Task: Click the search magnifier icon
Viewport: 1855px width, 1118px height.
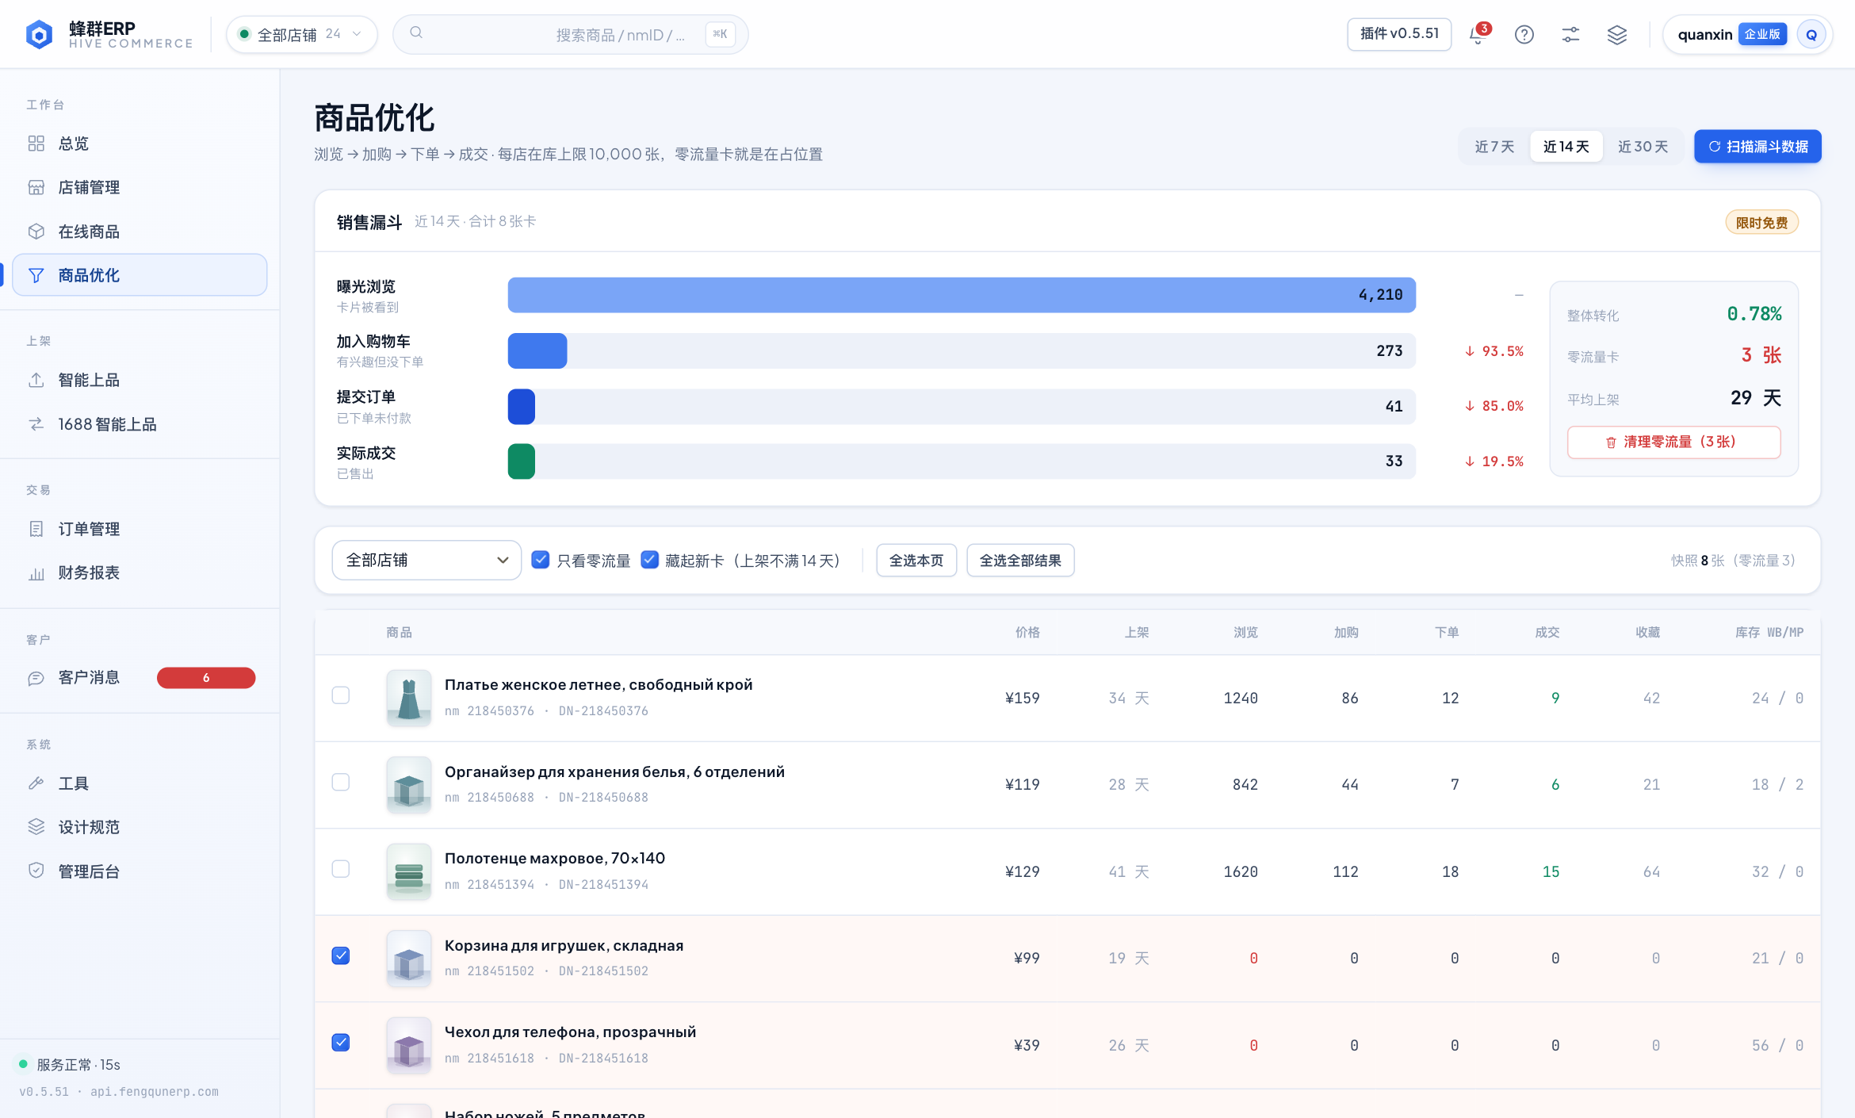Action: pos(416,33)
